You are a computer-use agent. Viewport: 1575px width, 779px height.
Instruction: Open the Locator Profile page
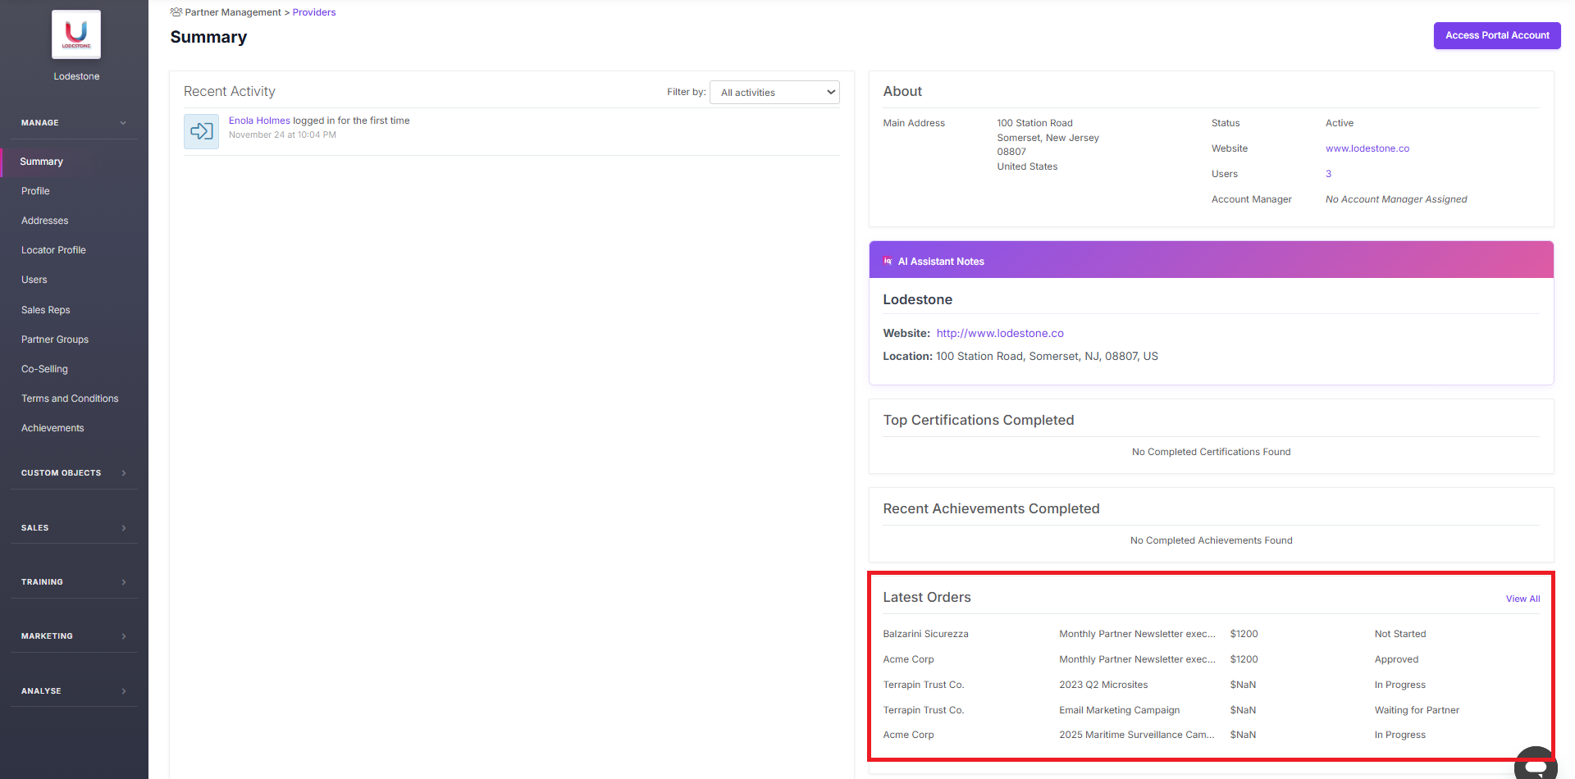point(53,249)
